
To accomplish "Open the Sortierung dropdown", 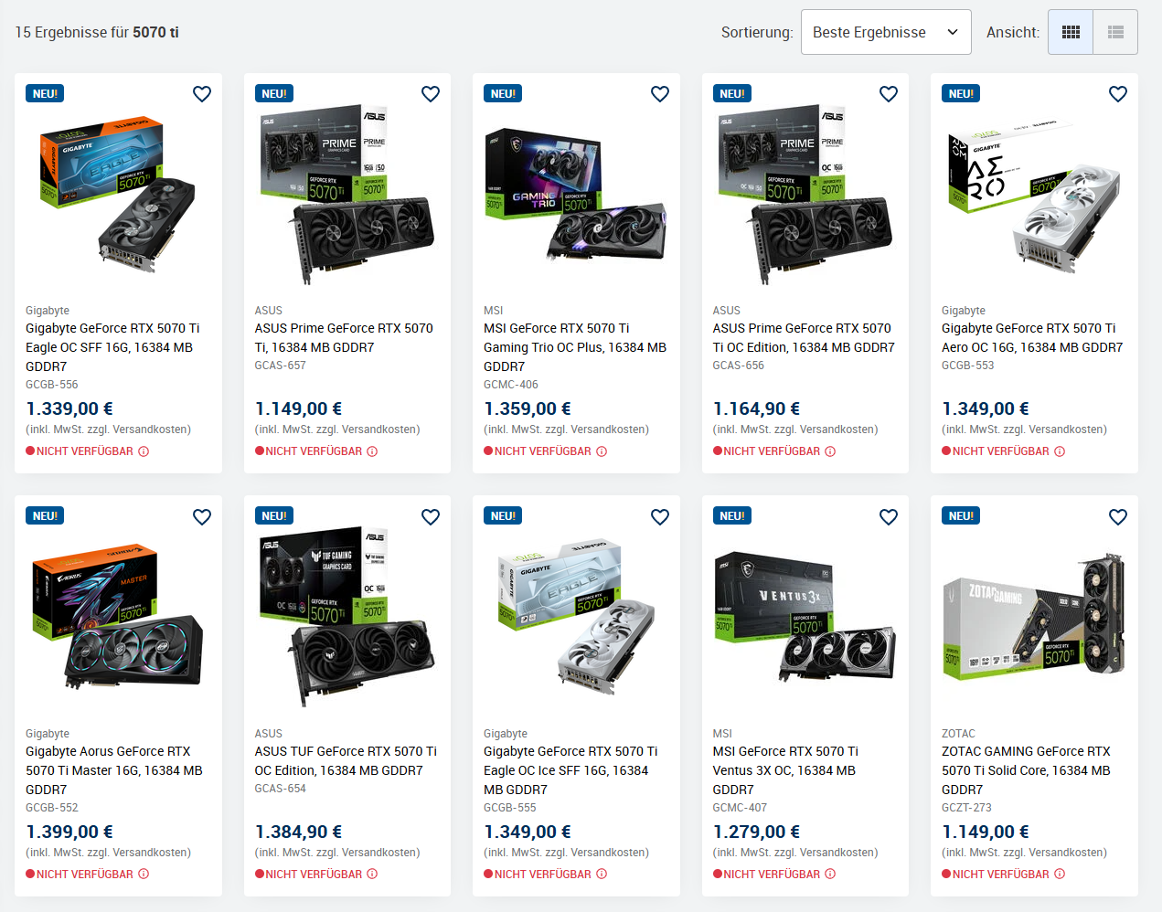I will point(886,32).
